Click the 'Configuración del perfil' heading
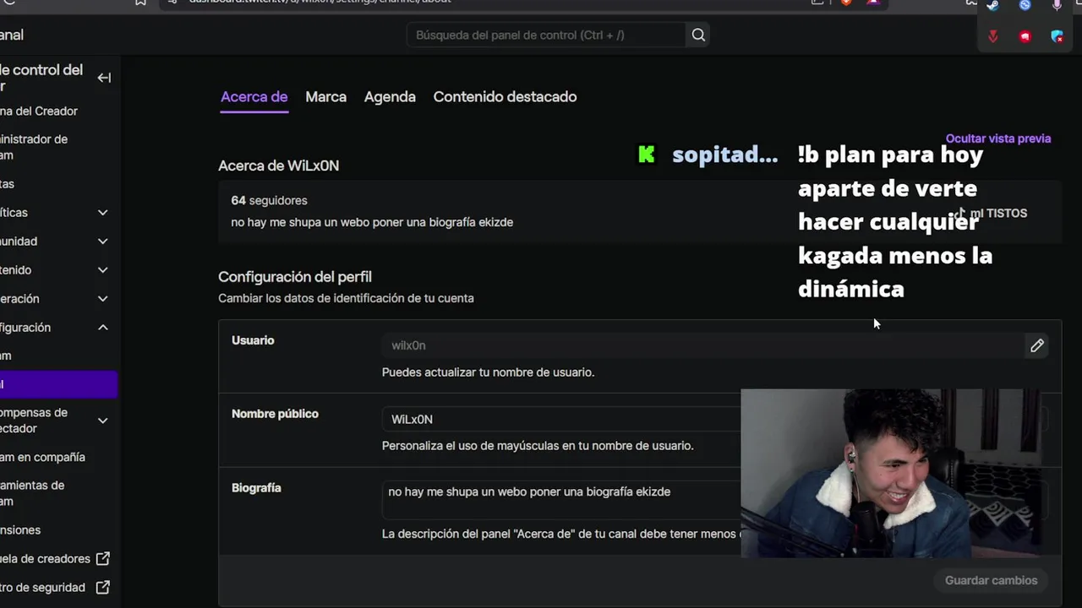 (x=295, y=277)
